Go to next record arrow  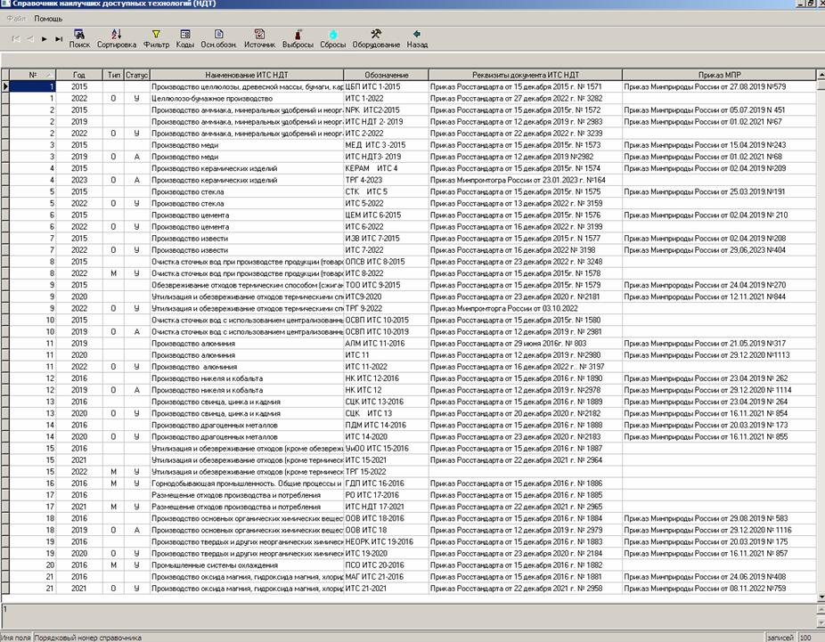coord(45,39)
